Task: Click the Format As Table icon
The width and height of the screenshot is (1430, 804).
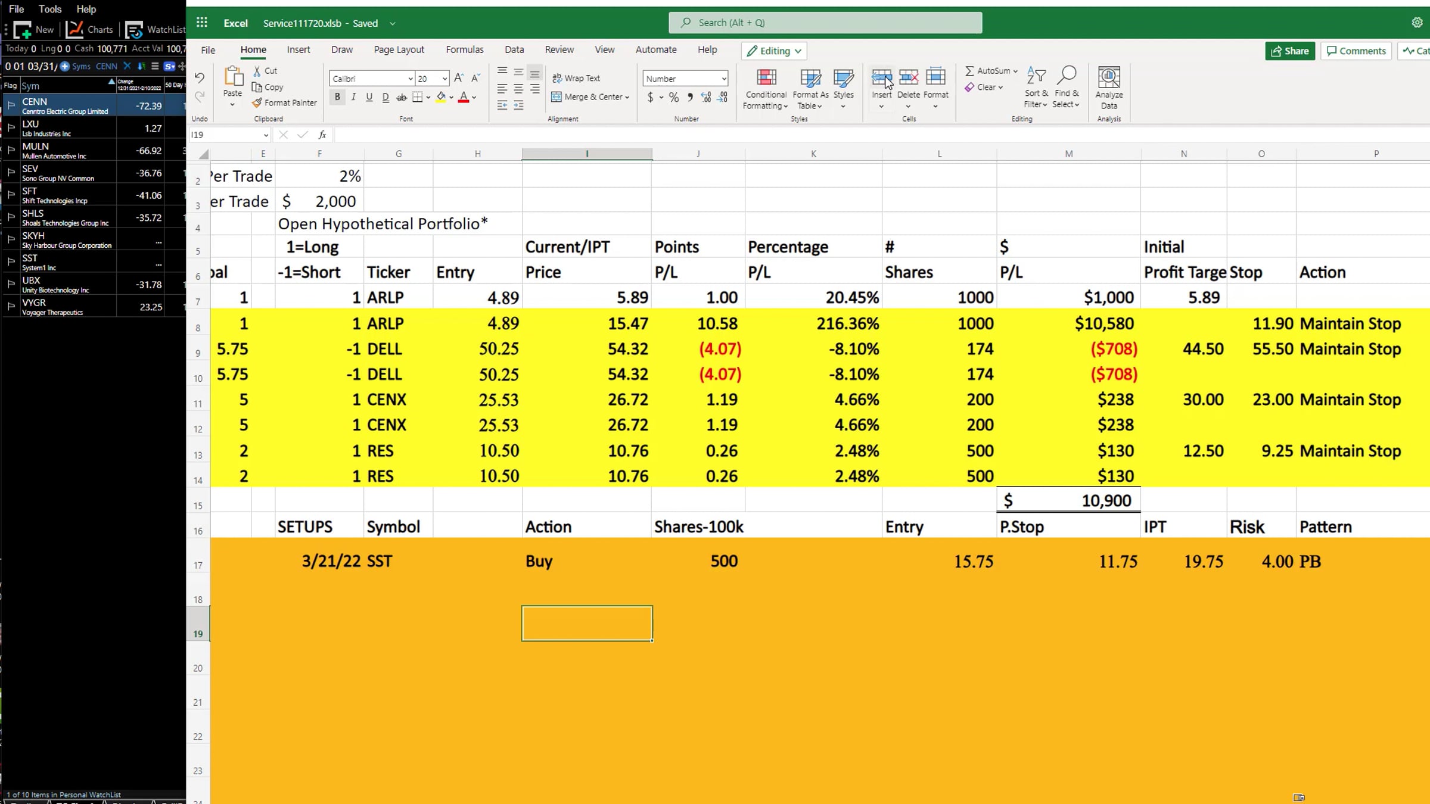Action: click(810, 77)
